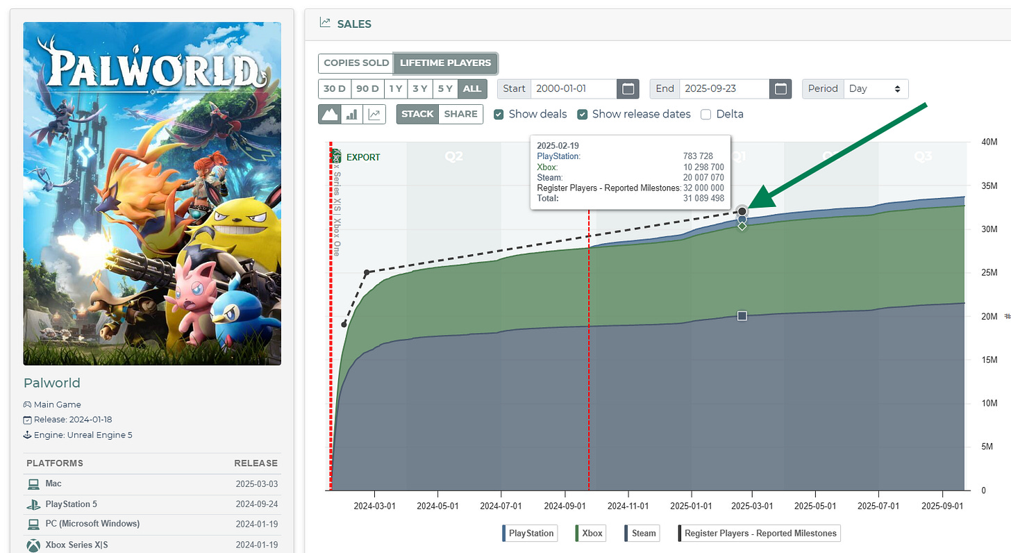This screenshot has width=1011, height=553.
Task: Enable SHARE mode
Action: click(461, 114)
